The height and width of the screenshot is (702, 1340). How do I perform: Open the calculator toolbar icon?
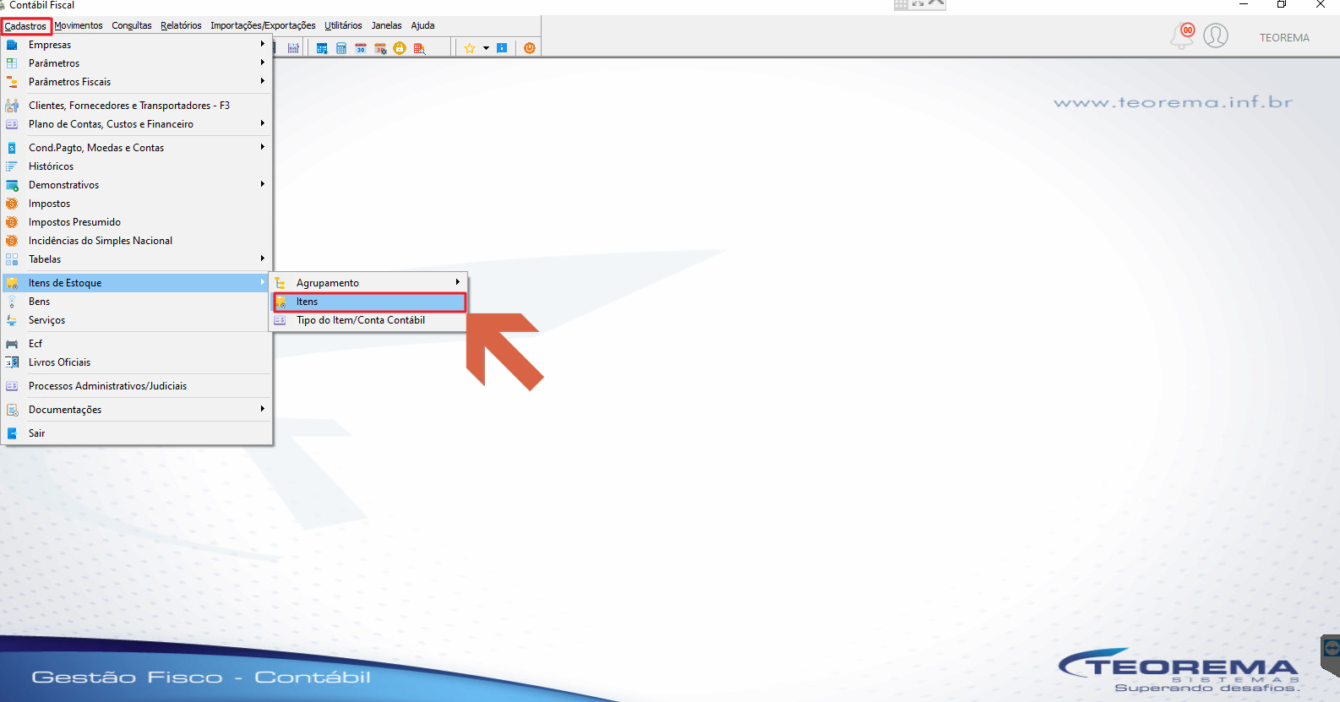click(x=341, y=48)
